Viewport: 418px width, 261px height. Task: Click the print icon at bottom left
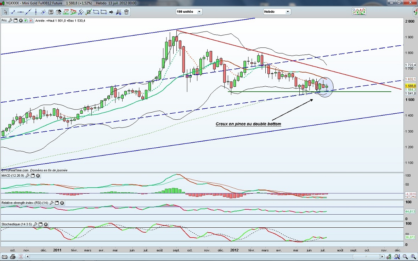12,256
